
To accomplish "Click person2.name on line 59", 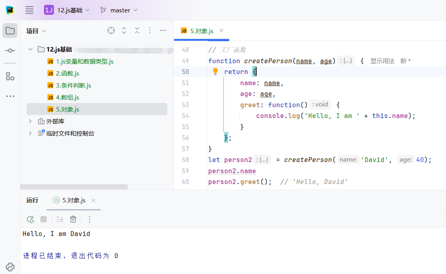I will click(x=232, y=171).
